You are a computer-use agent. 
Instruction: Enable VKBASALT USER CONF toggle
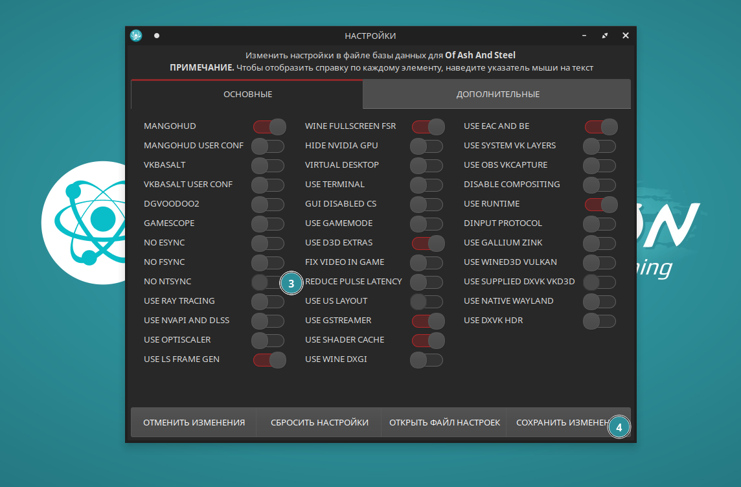tap(268, 185)
